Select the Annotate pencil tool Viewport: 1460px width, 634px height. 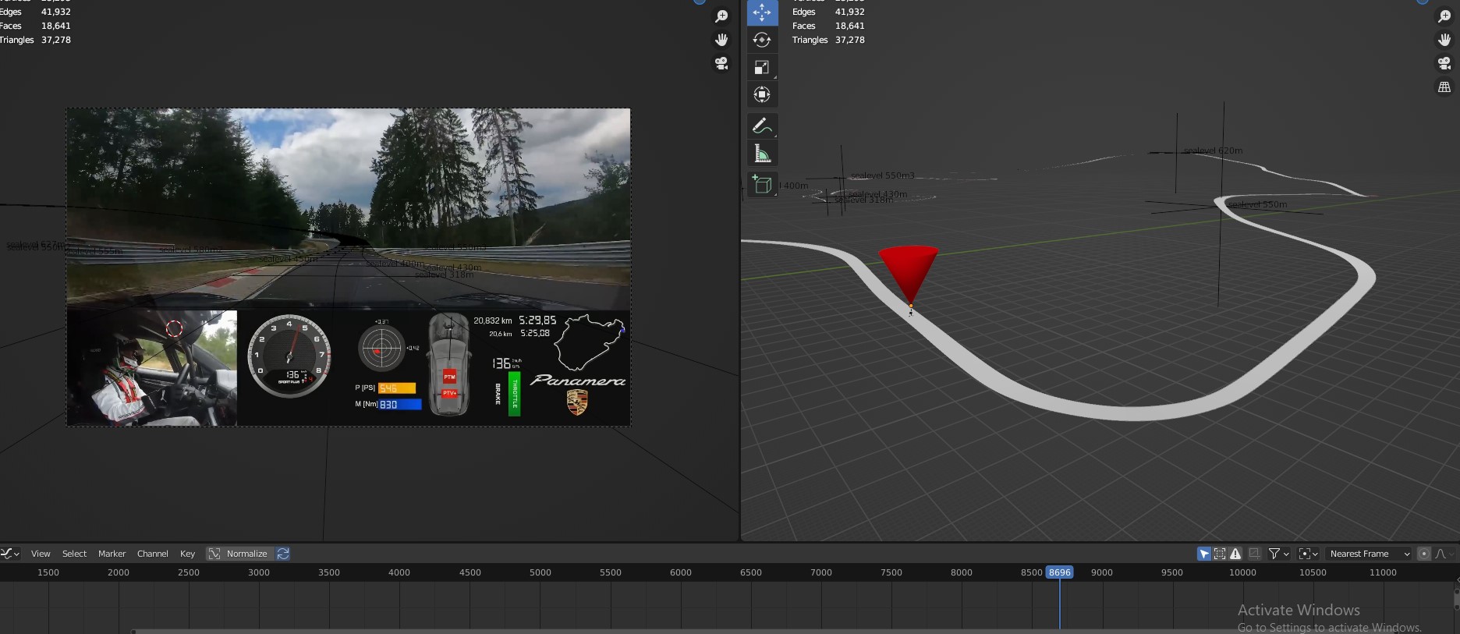click(762, 126)
